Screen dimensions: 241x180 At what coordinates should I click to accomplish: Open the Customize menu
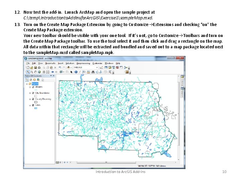pyautogui.click(x=97, y=63)
